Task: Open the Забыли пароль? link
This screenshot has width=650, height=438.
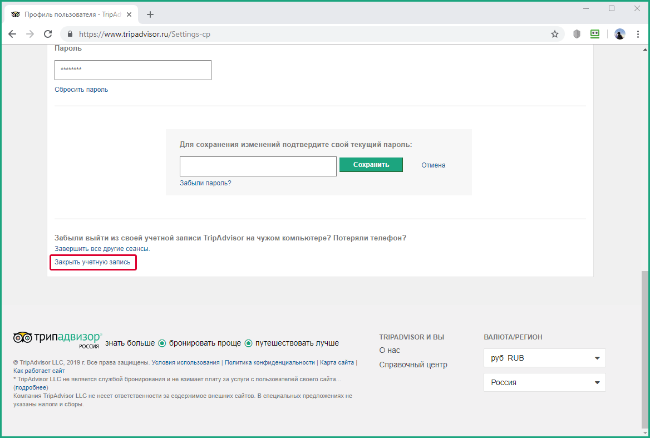Action: (x=205, y=183)
